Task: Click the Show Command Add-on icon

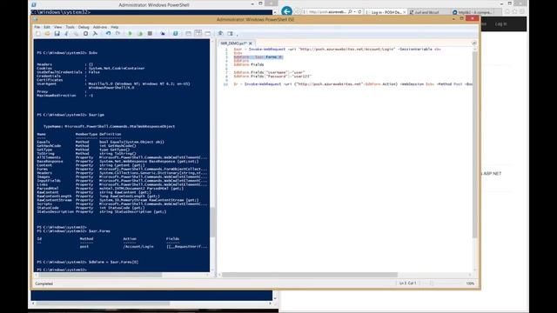Action: point(230,33)
